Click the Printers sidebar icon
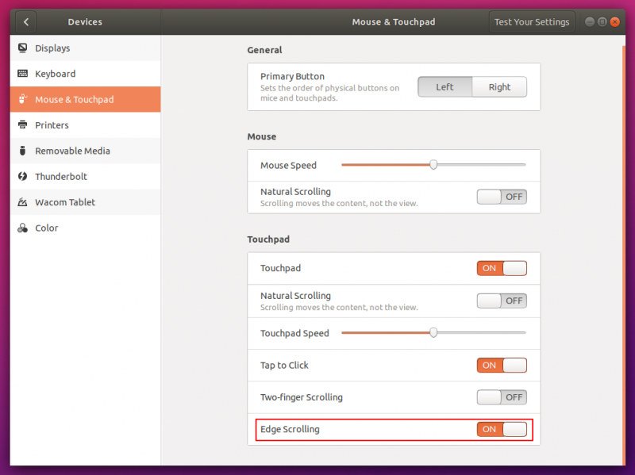 [22, 124]
